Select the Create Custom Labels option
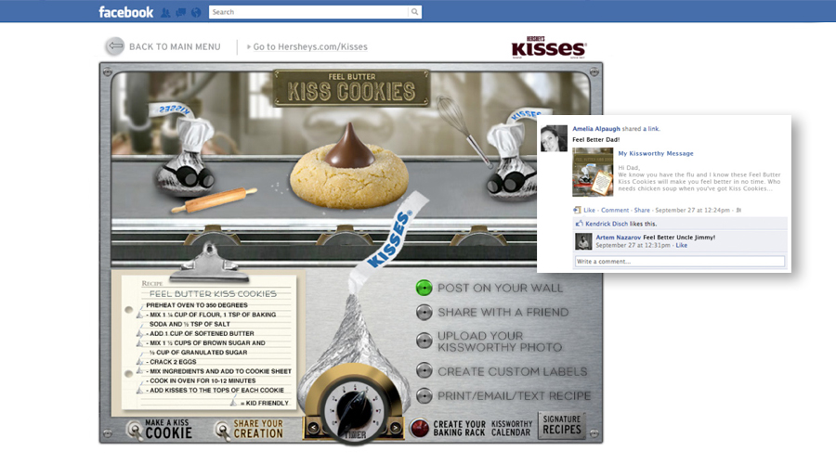Viewport: 836px width, 464px height. 425,370
